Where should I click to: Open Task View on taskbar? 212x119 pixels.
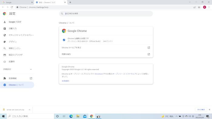pyautogui.click(x=64, y=116)
